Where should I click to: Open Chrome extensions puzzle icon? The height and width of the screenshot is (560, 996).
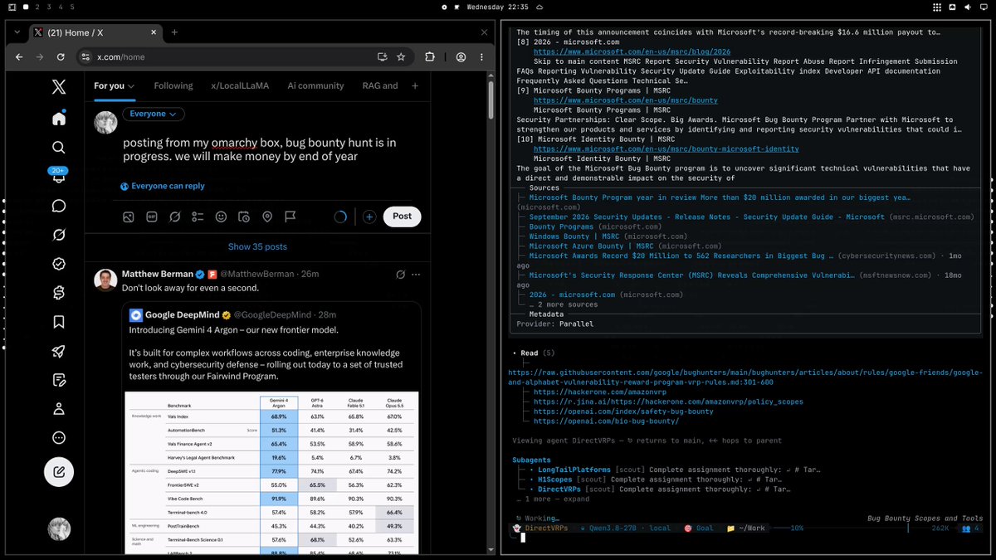pyautogui.click(x=430, y=57)
